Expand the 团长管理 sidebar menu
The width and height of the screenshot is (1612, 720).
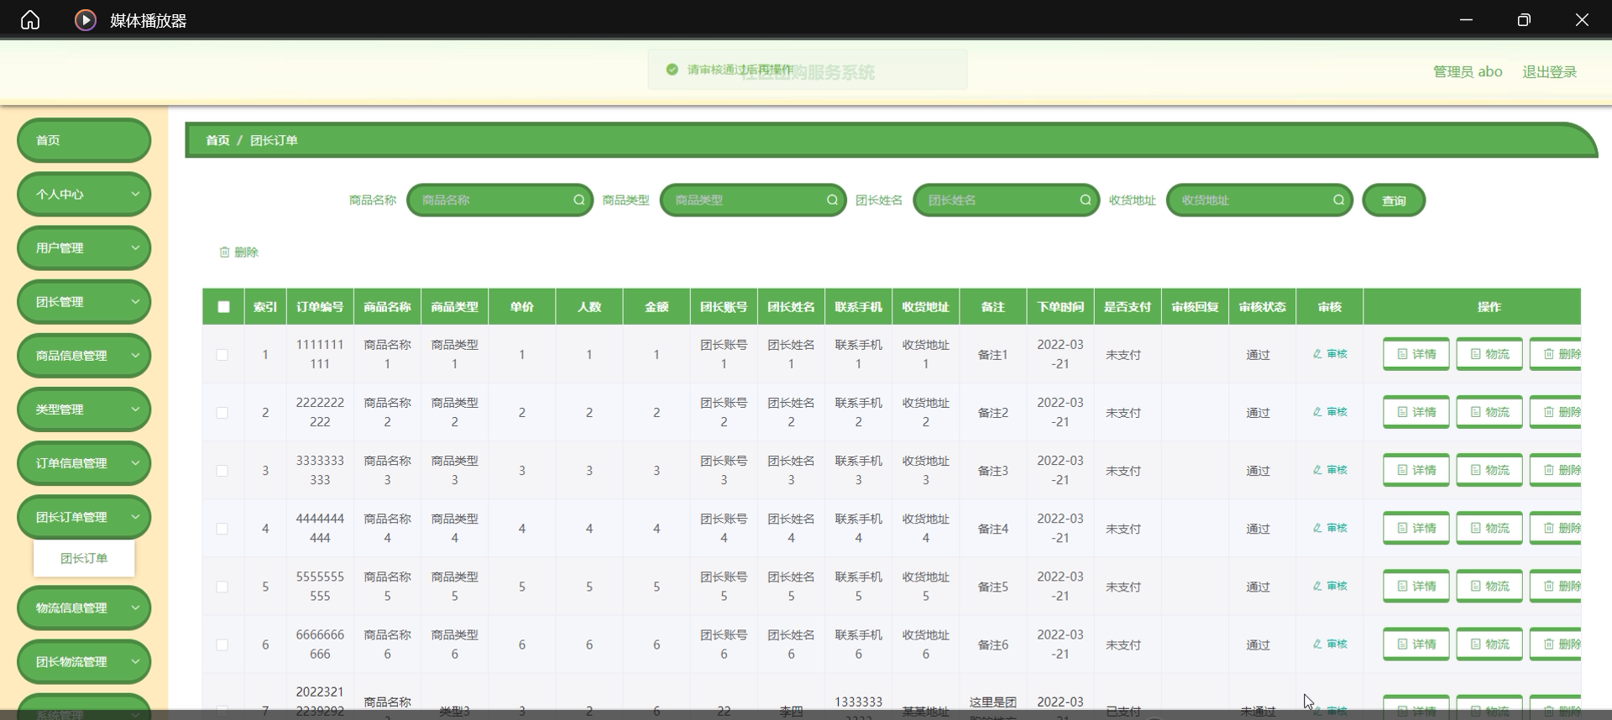84,301
